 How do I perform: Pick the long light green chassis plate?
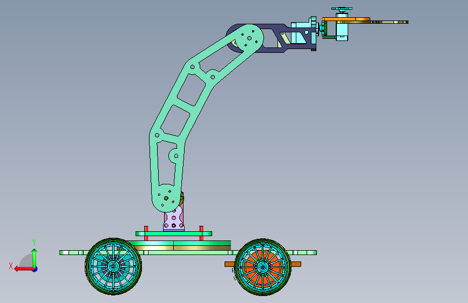click(x=188, y=253)
